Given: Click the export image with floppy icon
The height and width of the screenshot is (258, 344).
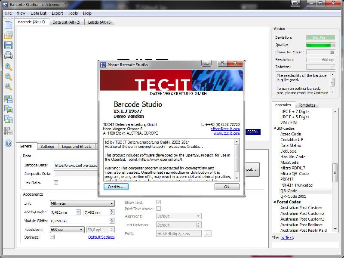Looking at the screenshot, I should point(8,99).
